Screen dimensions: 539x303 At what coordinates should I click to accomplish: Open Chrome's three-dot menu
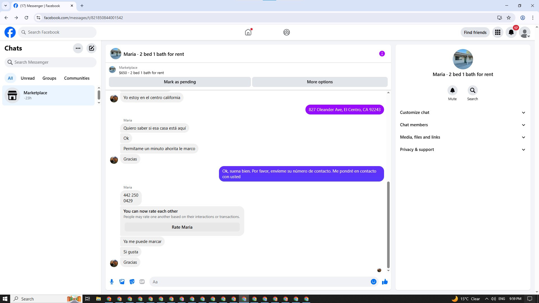click(x=533, y=18)
